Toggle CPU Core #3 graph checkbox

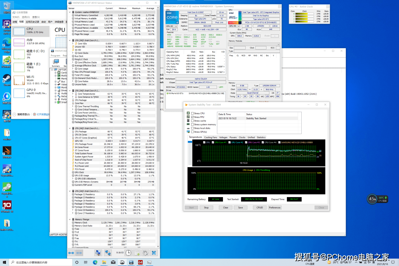click(x=247, y=142)
